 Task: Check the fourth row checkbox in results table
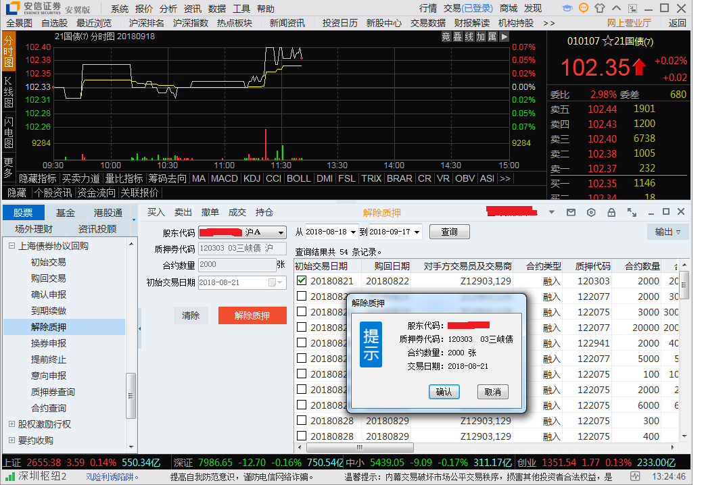[302, 327]
